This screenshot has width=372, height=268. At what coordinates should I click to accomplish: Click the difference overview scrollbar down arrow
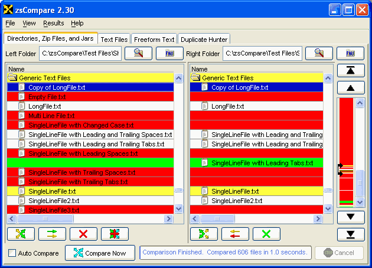[x=360, y=202]
